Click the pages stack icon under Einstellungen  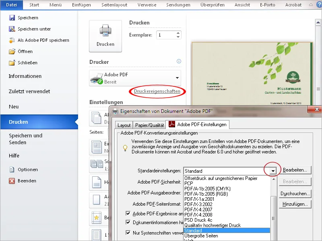point(96,118)
